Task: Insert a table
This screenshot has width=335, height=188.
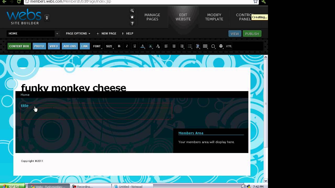Action: (x=205, y=46)
